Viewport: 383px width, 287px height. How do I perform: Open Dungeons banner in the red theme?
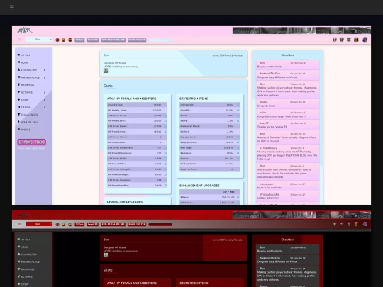click(x=274, y=215)
